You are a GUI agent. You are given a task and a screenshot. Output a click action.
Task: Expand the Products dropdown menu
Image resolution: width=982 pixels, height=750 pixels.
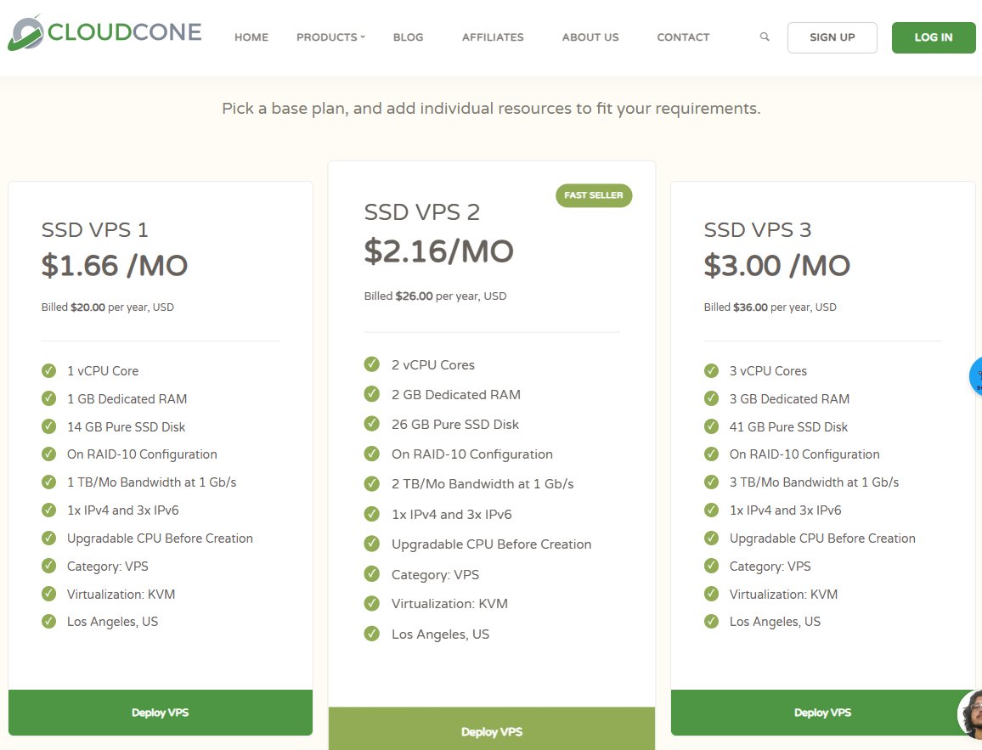[330, 37]
